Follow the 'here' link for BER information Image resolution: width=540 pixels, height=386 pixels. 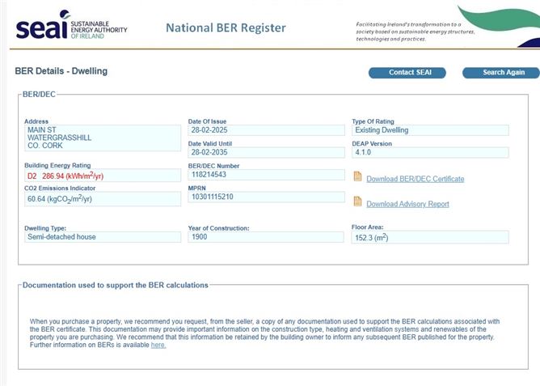[x=158, y=345]
